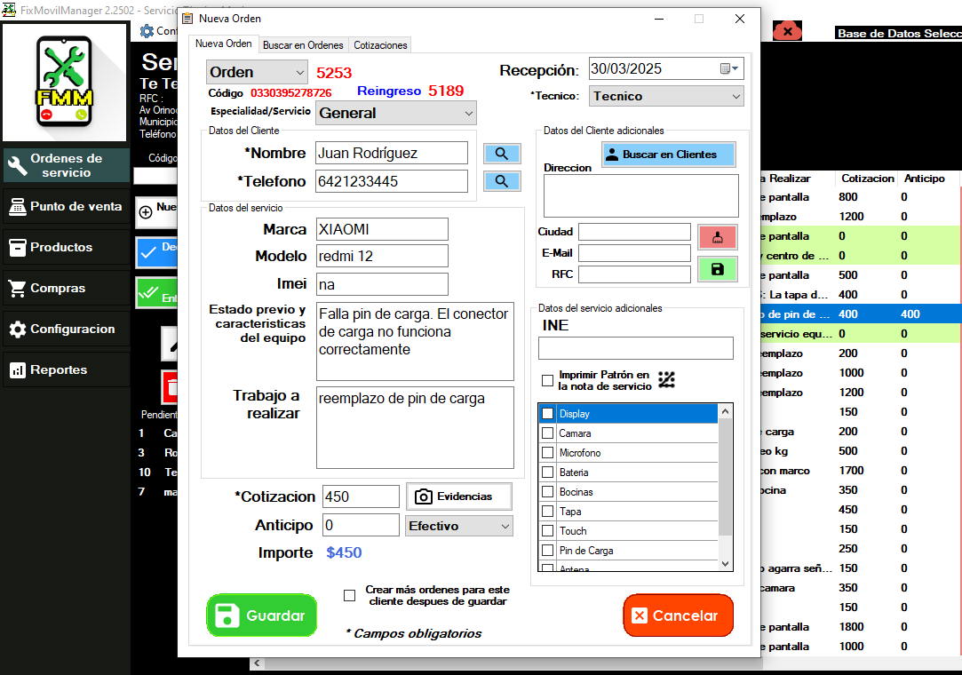962x675 pixels.
Task: Check the Camara checkbox
Action: coord(548,433)
